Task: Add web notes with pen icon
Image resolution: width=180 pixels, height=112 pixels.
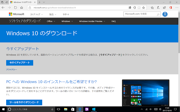Action: [158, 8]
